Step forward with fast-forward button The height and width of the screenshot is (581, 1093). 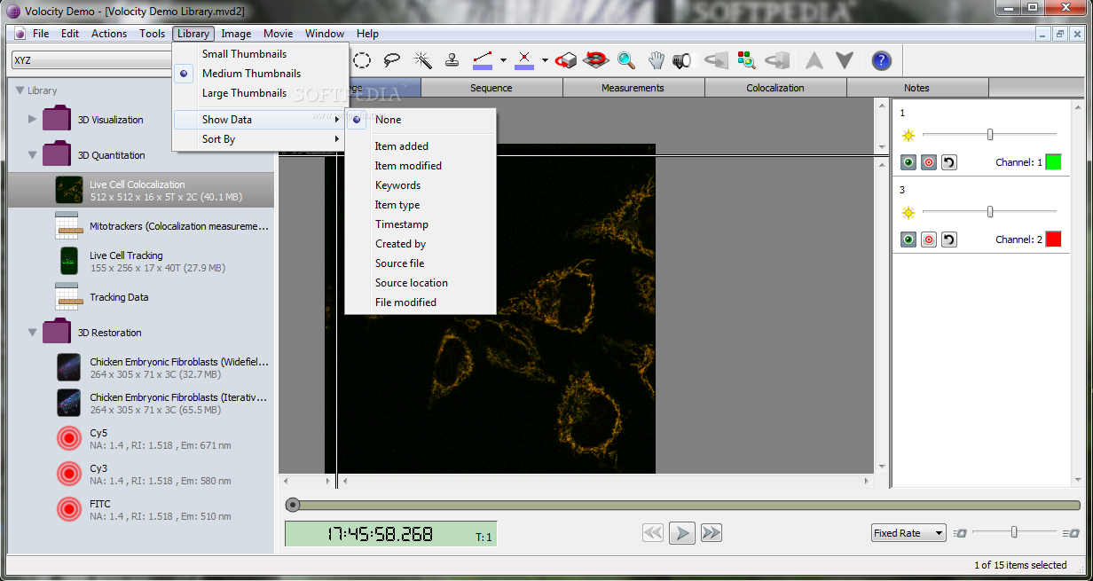pyautogui.click(x=712, y=533)
